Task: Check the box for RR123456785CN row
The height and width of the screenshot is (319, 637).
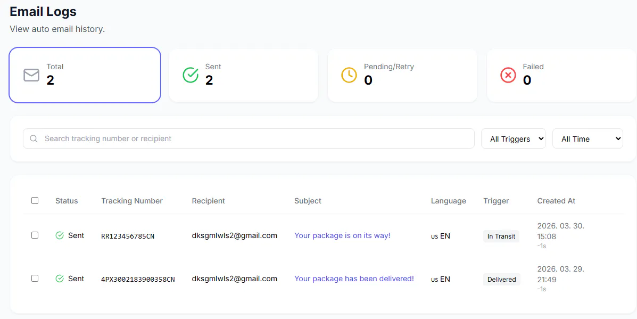Action: pos(35,235)
